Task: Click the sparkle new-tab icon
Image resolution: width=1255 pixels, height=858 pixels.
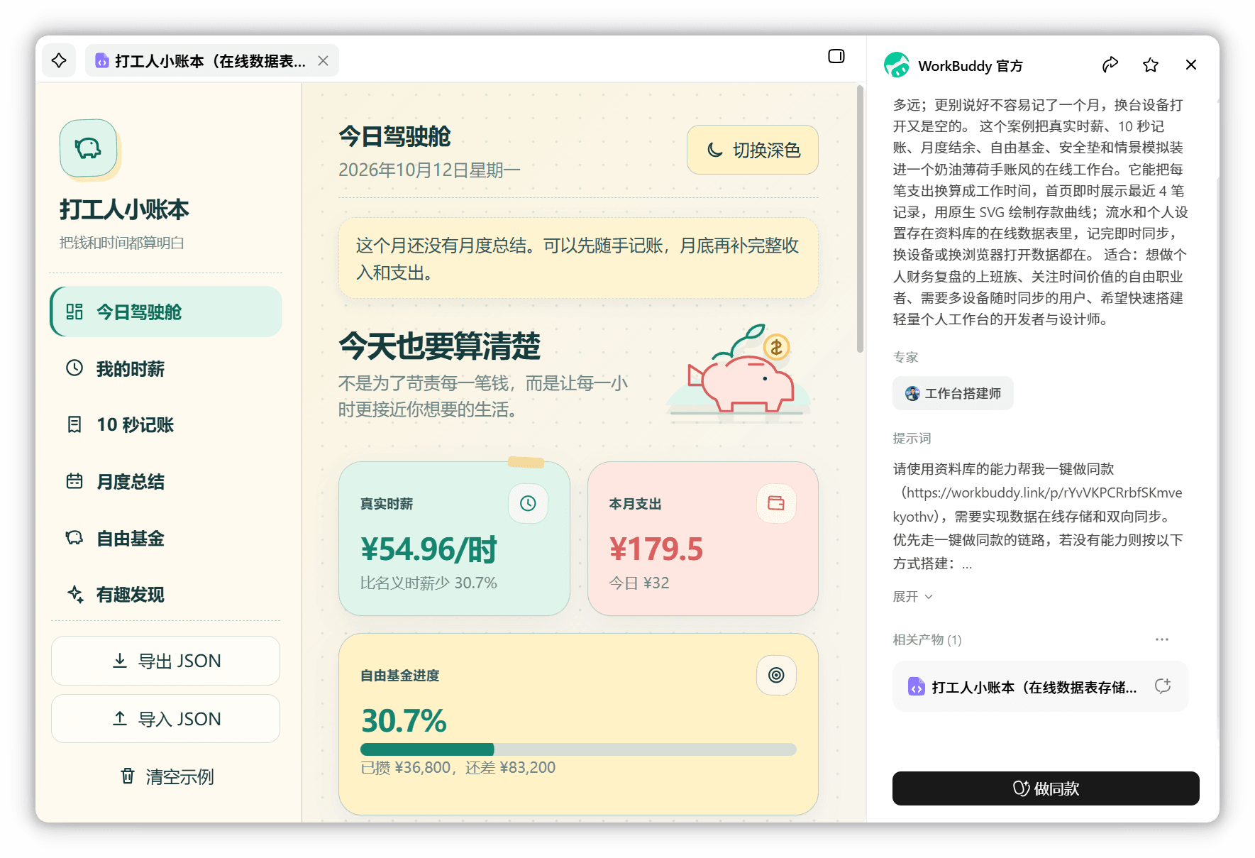Action: (59, 60)
